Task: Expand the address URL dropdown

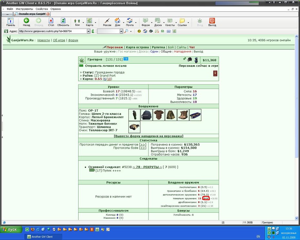Action: [88, 31]
